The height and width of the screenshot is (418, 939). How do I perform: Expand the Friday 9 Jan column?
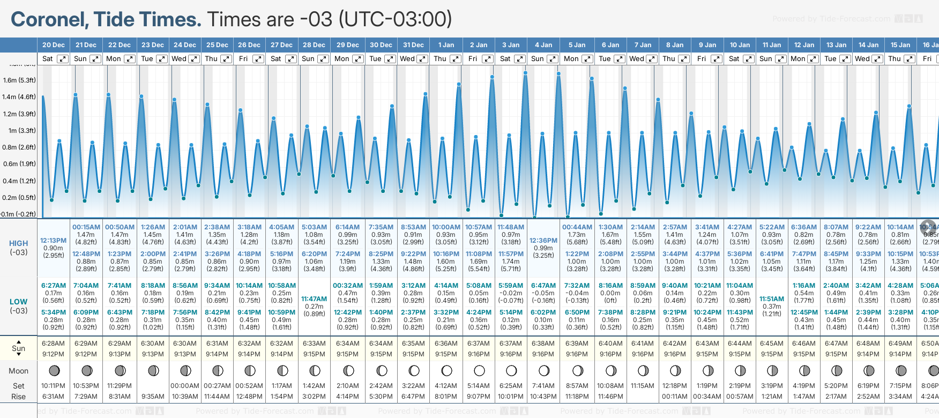(x=716, y=59)
